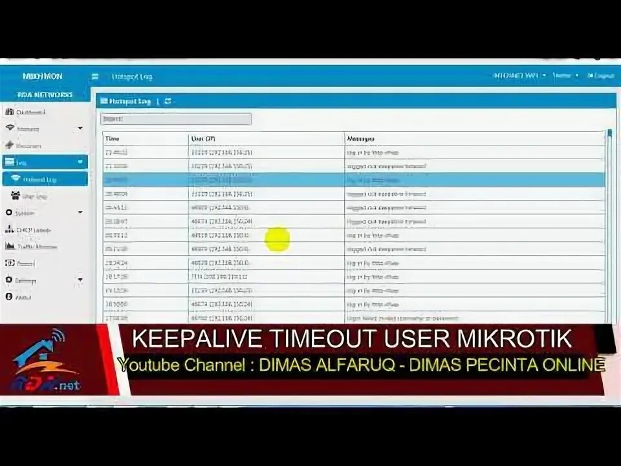Open the About sidebar item
The image size is (621, 466).
(x=45, y=297)
